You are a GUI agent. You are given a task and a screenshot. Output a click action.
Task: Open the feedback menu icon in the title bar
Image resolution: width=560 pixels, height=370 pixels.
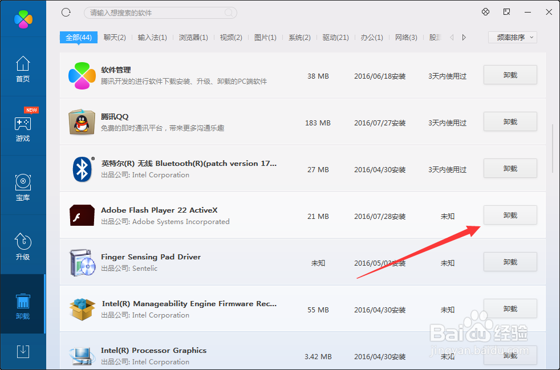coord(507,12)
